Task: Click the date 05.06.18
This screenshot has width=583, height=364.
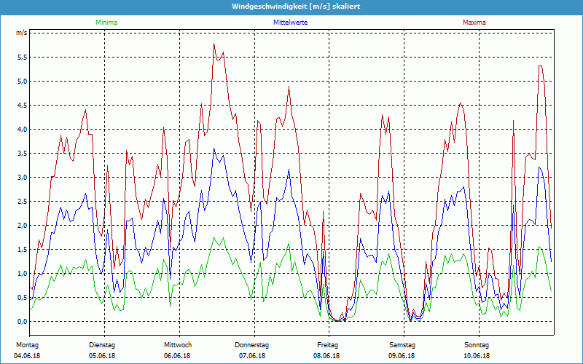Action: coord(102,356)
